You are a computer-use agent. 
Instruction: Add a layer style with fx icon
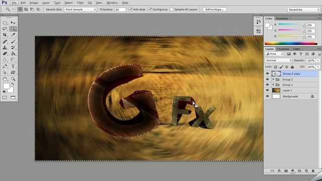279,171
